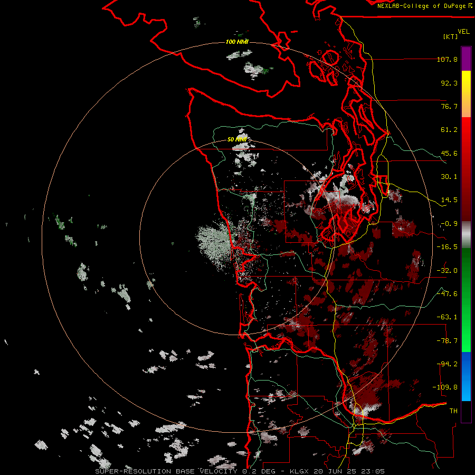Select the -94.2 velocity scale value
The image size is (475, 475).
(x=448, y=364)
